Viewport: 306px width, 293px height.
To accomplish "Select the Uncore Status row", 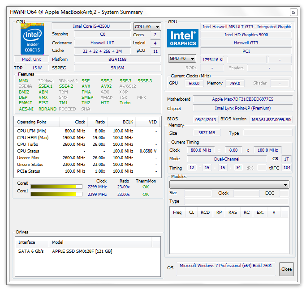I will (87, 165).
